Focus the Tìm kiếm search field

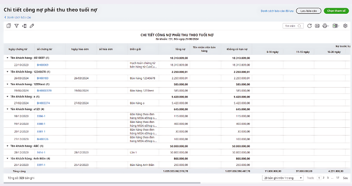(293, 26)
